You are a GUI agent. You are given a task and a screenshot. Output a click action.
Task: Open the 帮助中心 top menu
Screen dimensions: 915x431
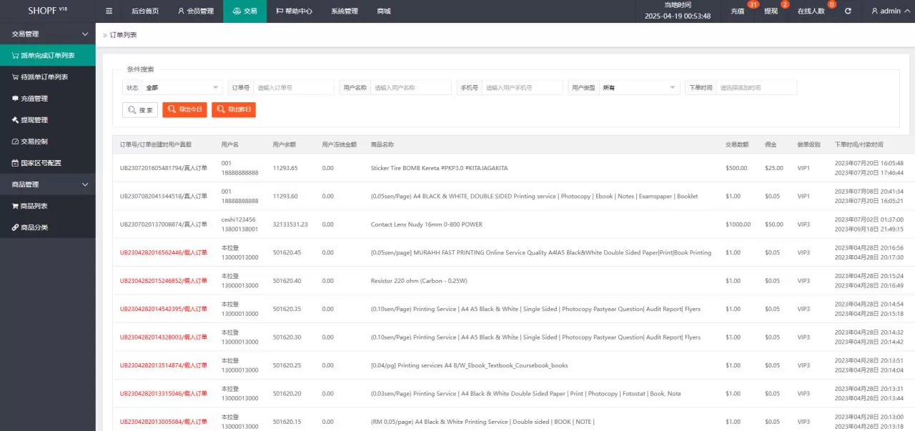294,11
